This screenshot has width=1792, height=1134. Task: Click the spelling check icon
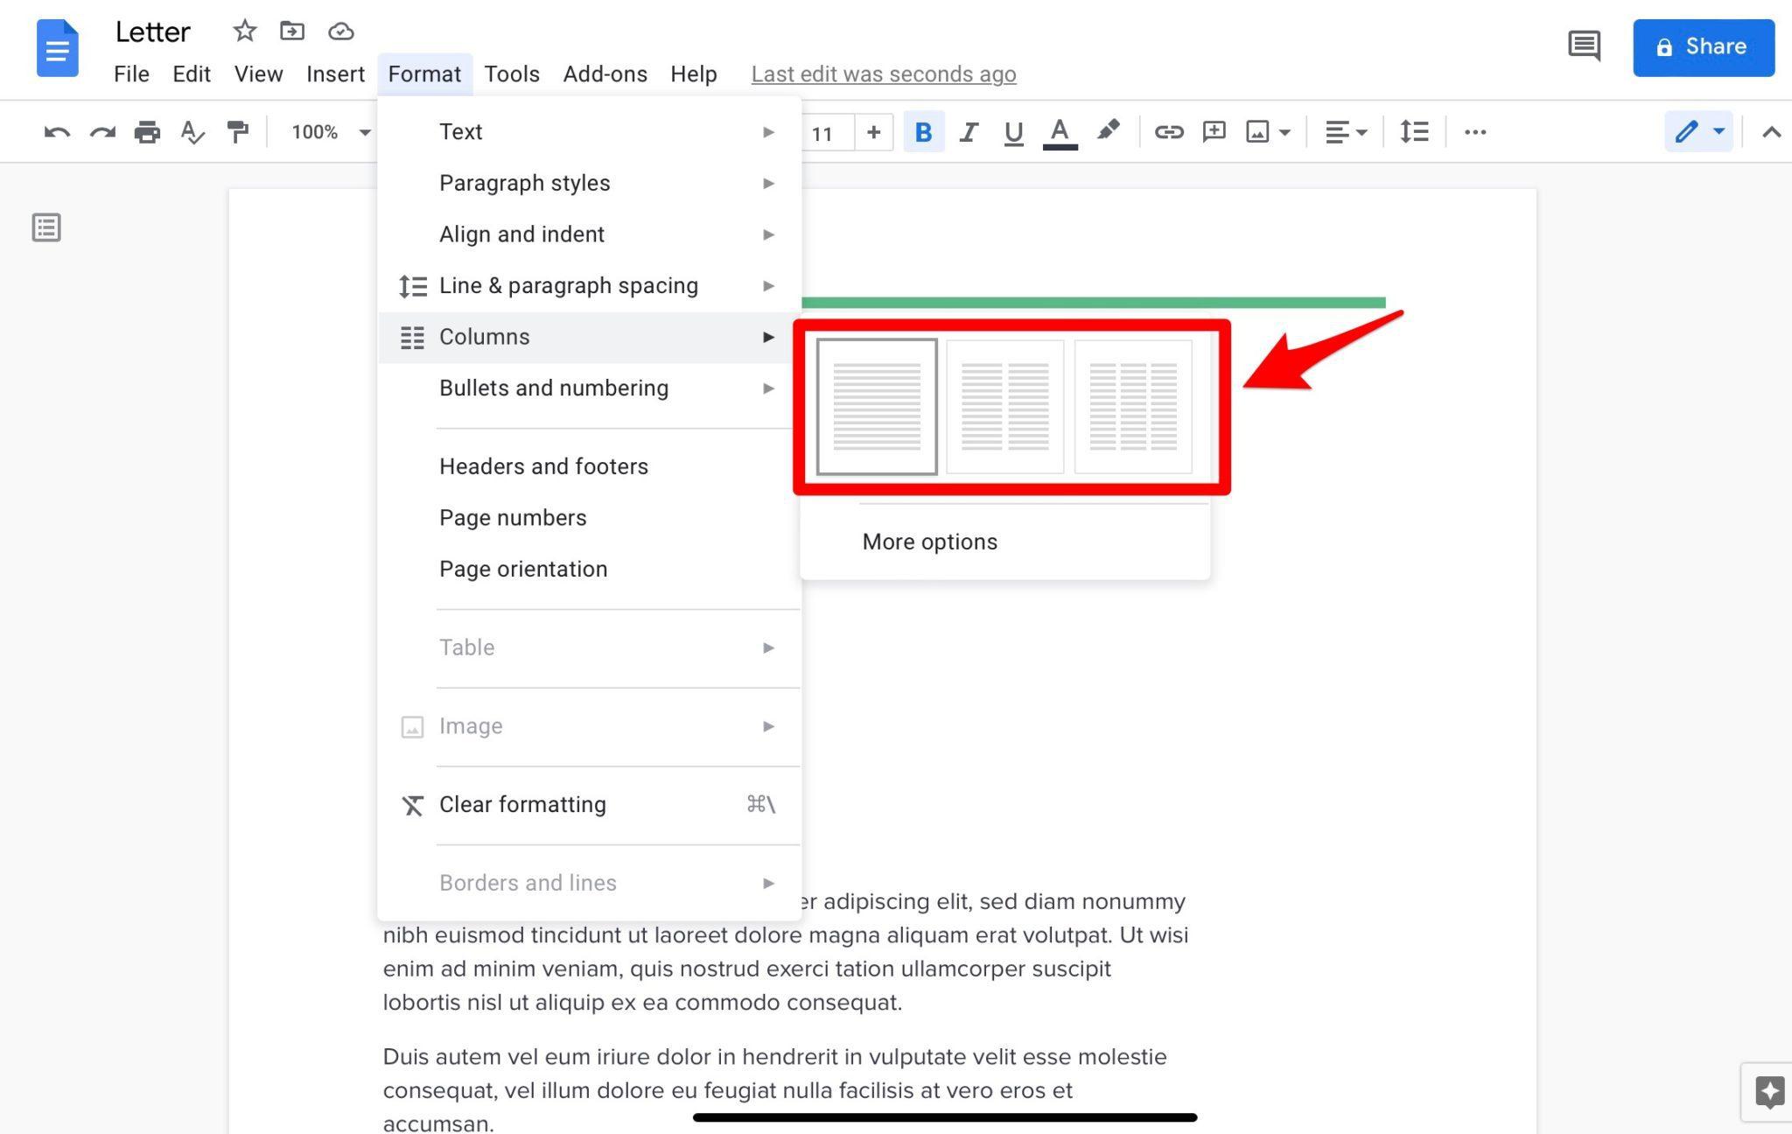coord(192,132)
